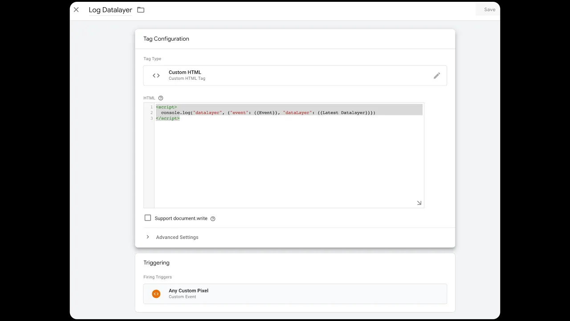This screenshot has height=321, width=570.
Task: Click the Triggering section heading
Action: pyautogui.click(x=156, y=263)
